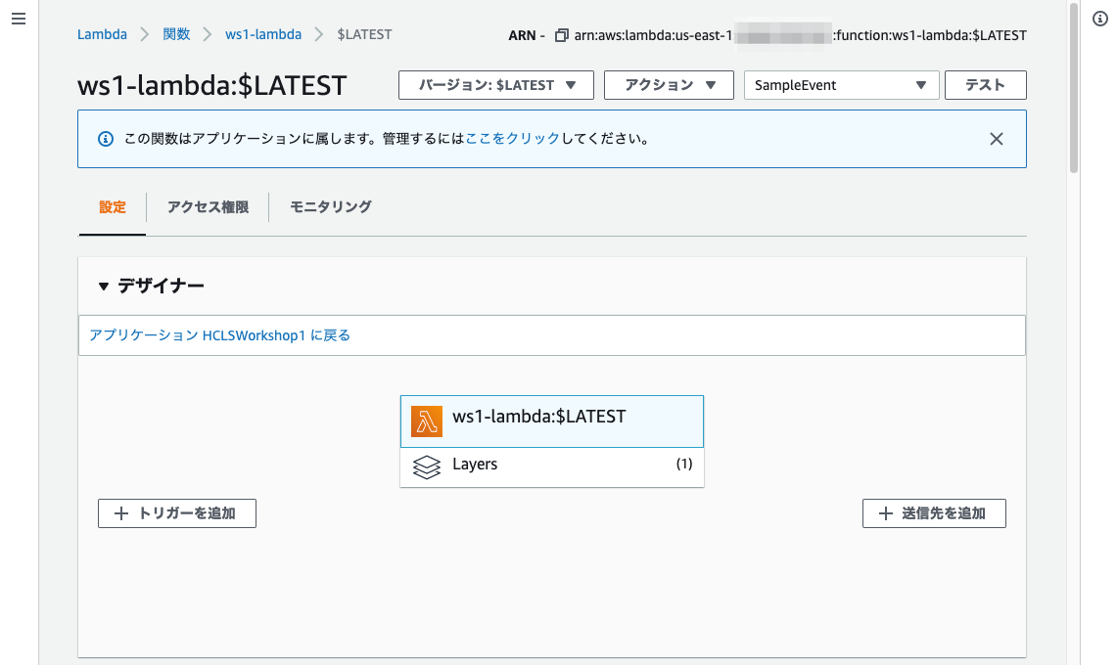Click the orange Lambda function icon
The height and width of the screenshot is (665, 1117).
coord(427,421)
